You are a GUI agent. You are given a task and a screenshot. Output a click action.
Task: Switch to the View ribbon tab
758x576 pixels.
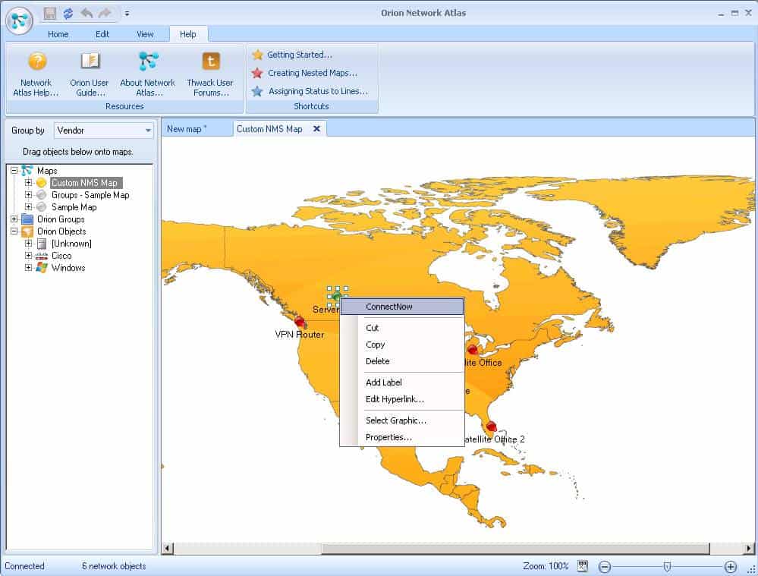tap(145, 34)
